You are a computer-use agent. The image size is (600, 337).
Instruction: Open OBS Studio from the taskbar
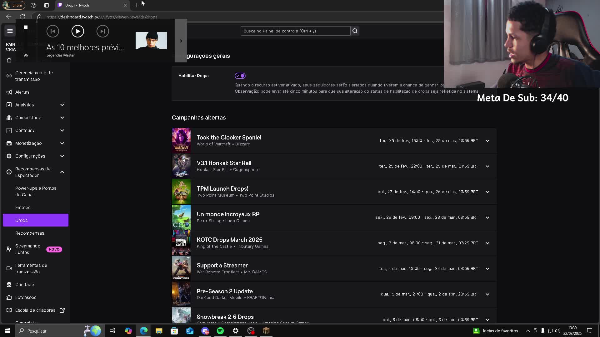click(251, 331)
